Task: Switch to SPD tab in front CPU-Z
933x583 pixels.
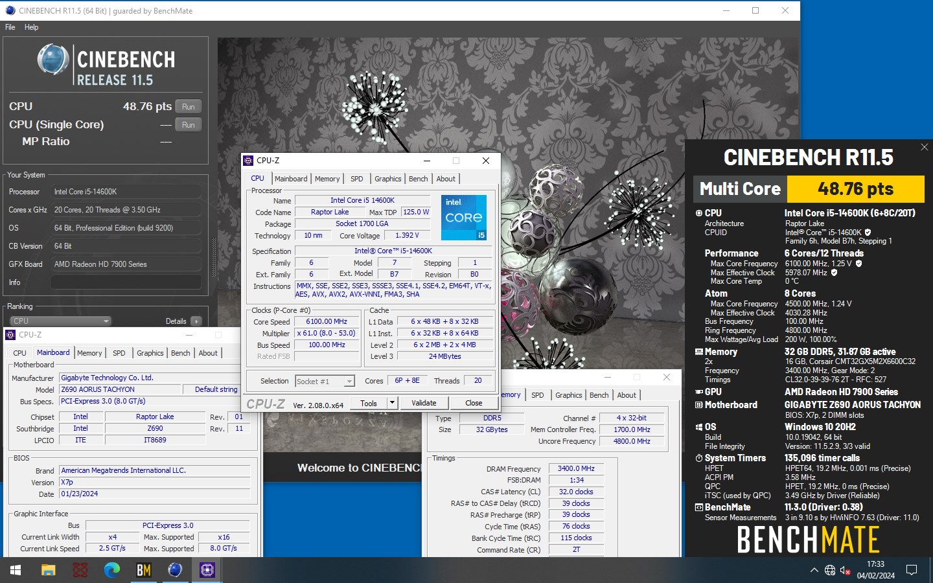Action: (357, 179)
